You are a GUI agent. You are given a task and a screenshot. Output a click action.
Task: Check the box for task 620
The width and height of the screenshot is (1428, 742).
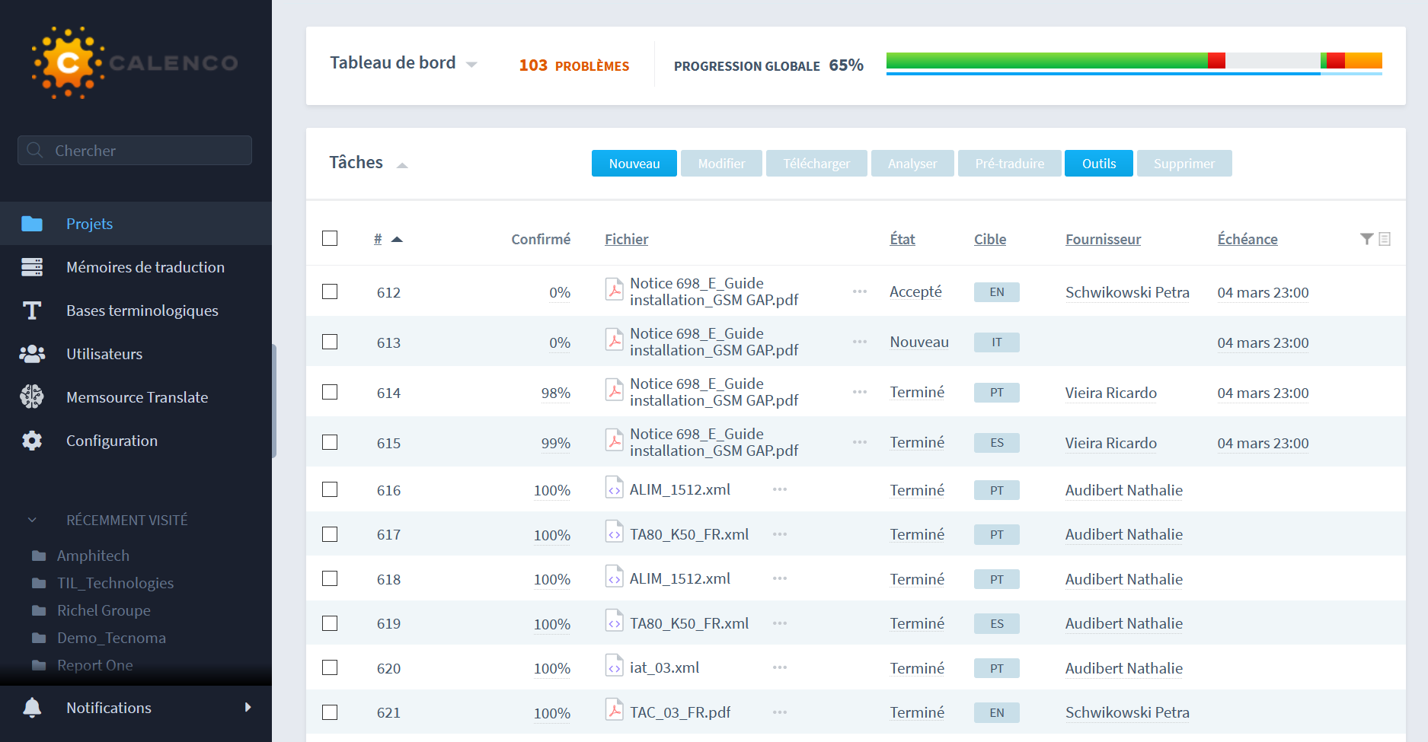330,667
